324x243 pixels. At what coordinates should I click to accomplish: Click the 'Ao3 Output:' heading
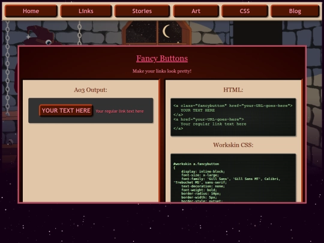coord(91,90)
